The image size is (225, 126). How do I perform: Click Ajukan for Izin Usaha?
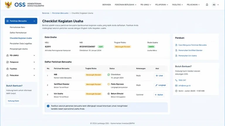pyautogui.click(x=159, y=95)
